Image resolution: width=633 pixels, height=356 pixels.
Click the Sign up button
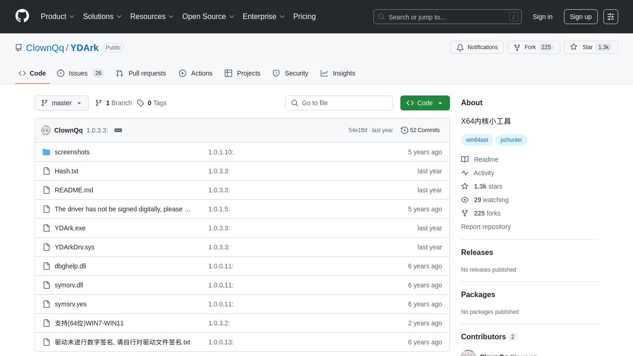point(580,17)
